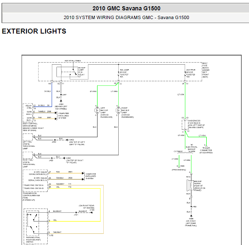Image resolution: width=249 pixels, height=245 pixels.
Task: Click the 'COMPUTER DATA LINES SYSTEM' label near BCM
Action: coord(63,116)
